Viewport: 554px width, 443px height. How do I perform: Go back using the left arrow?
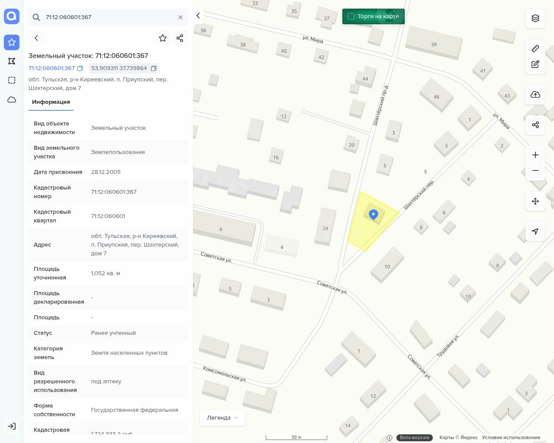point(36,38)
